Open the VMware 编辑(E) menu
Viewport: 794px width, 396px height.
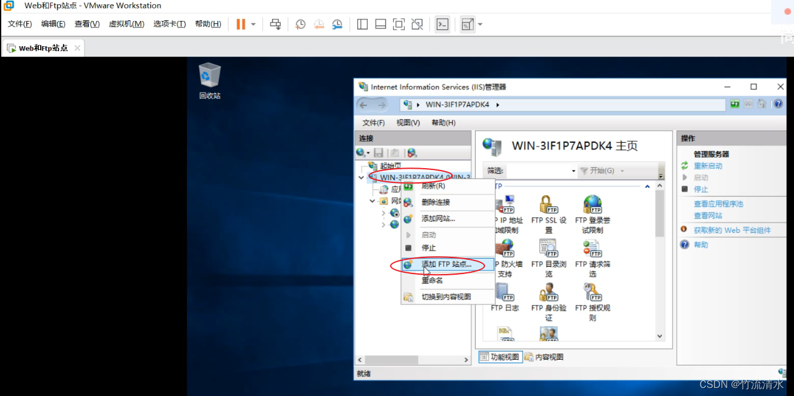[x=53, y=24]
